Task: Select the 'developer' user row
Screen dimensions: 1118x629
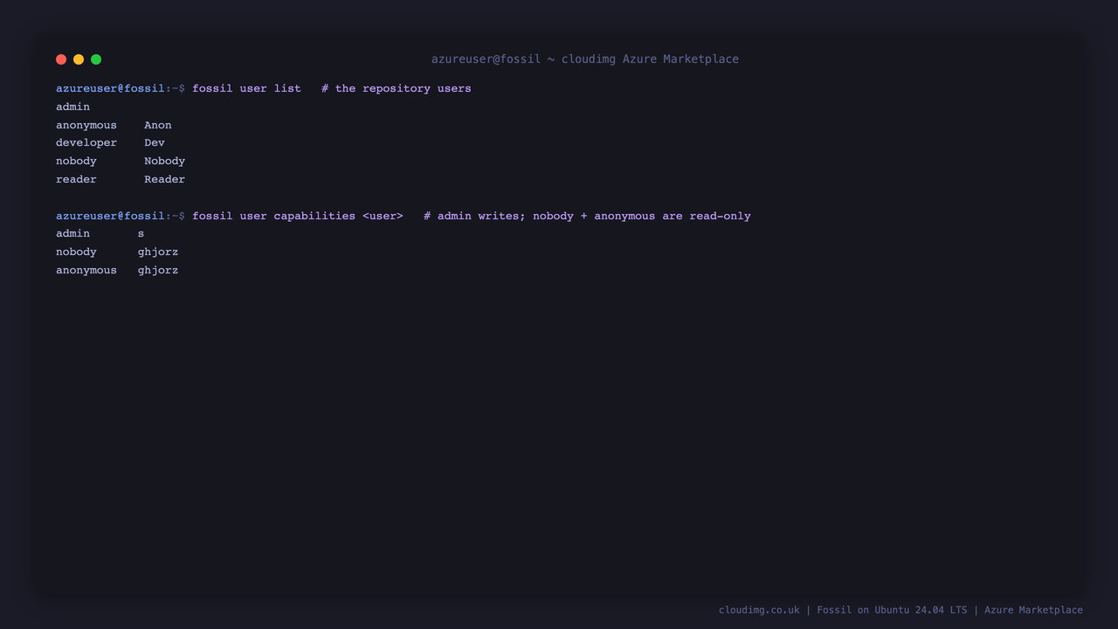Action: 111,142
